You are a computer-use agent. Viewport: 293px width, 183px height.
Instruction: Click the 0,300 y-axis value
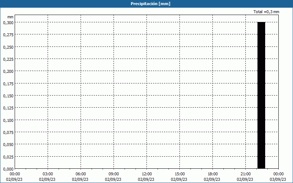pyautogui.click(x=8, y=22)
